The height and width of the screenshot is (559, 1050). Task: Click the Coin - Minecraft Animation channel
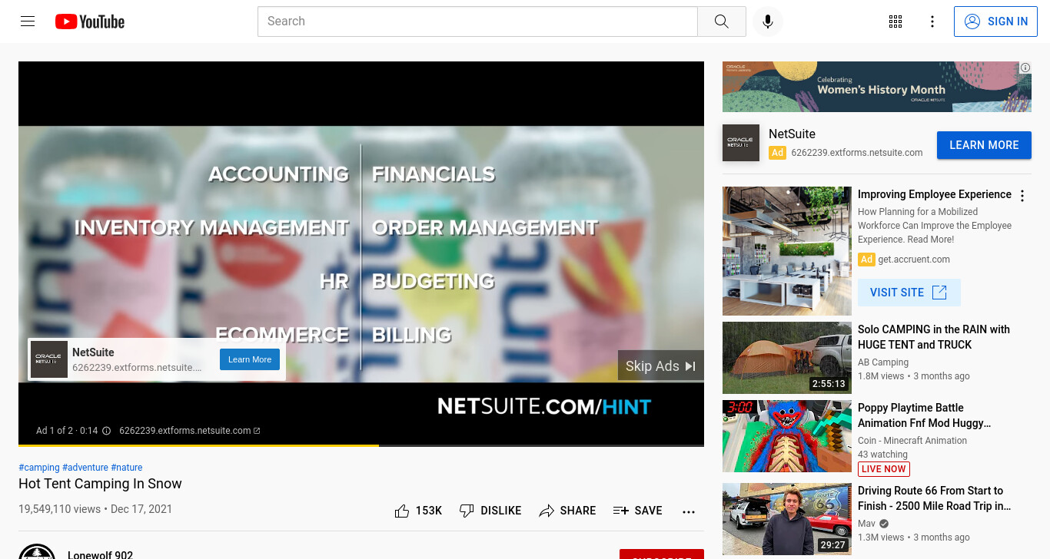click(912, 441)
